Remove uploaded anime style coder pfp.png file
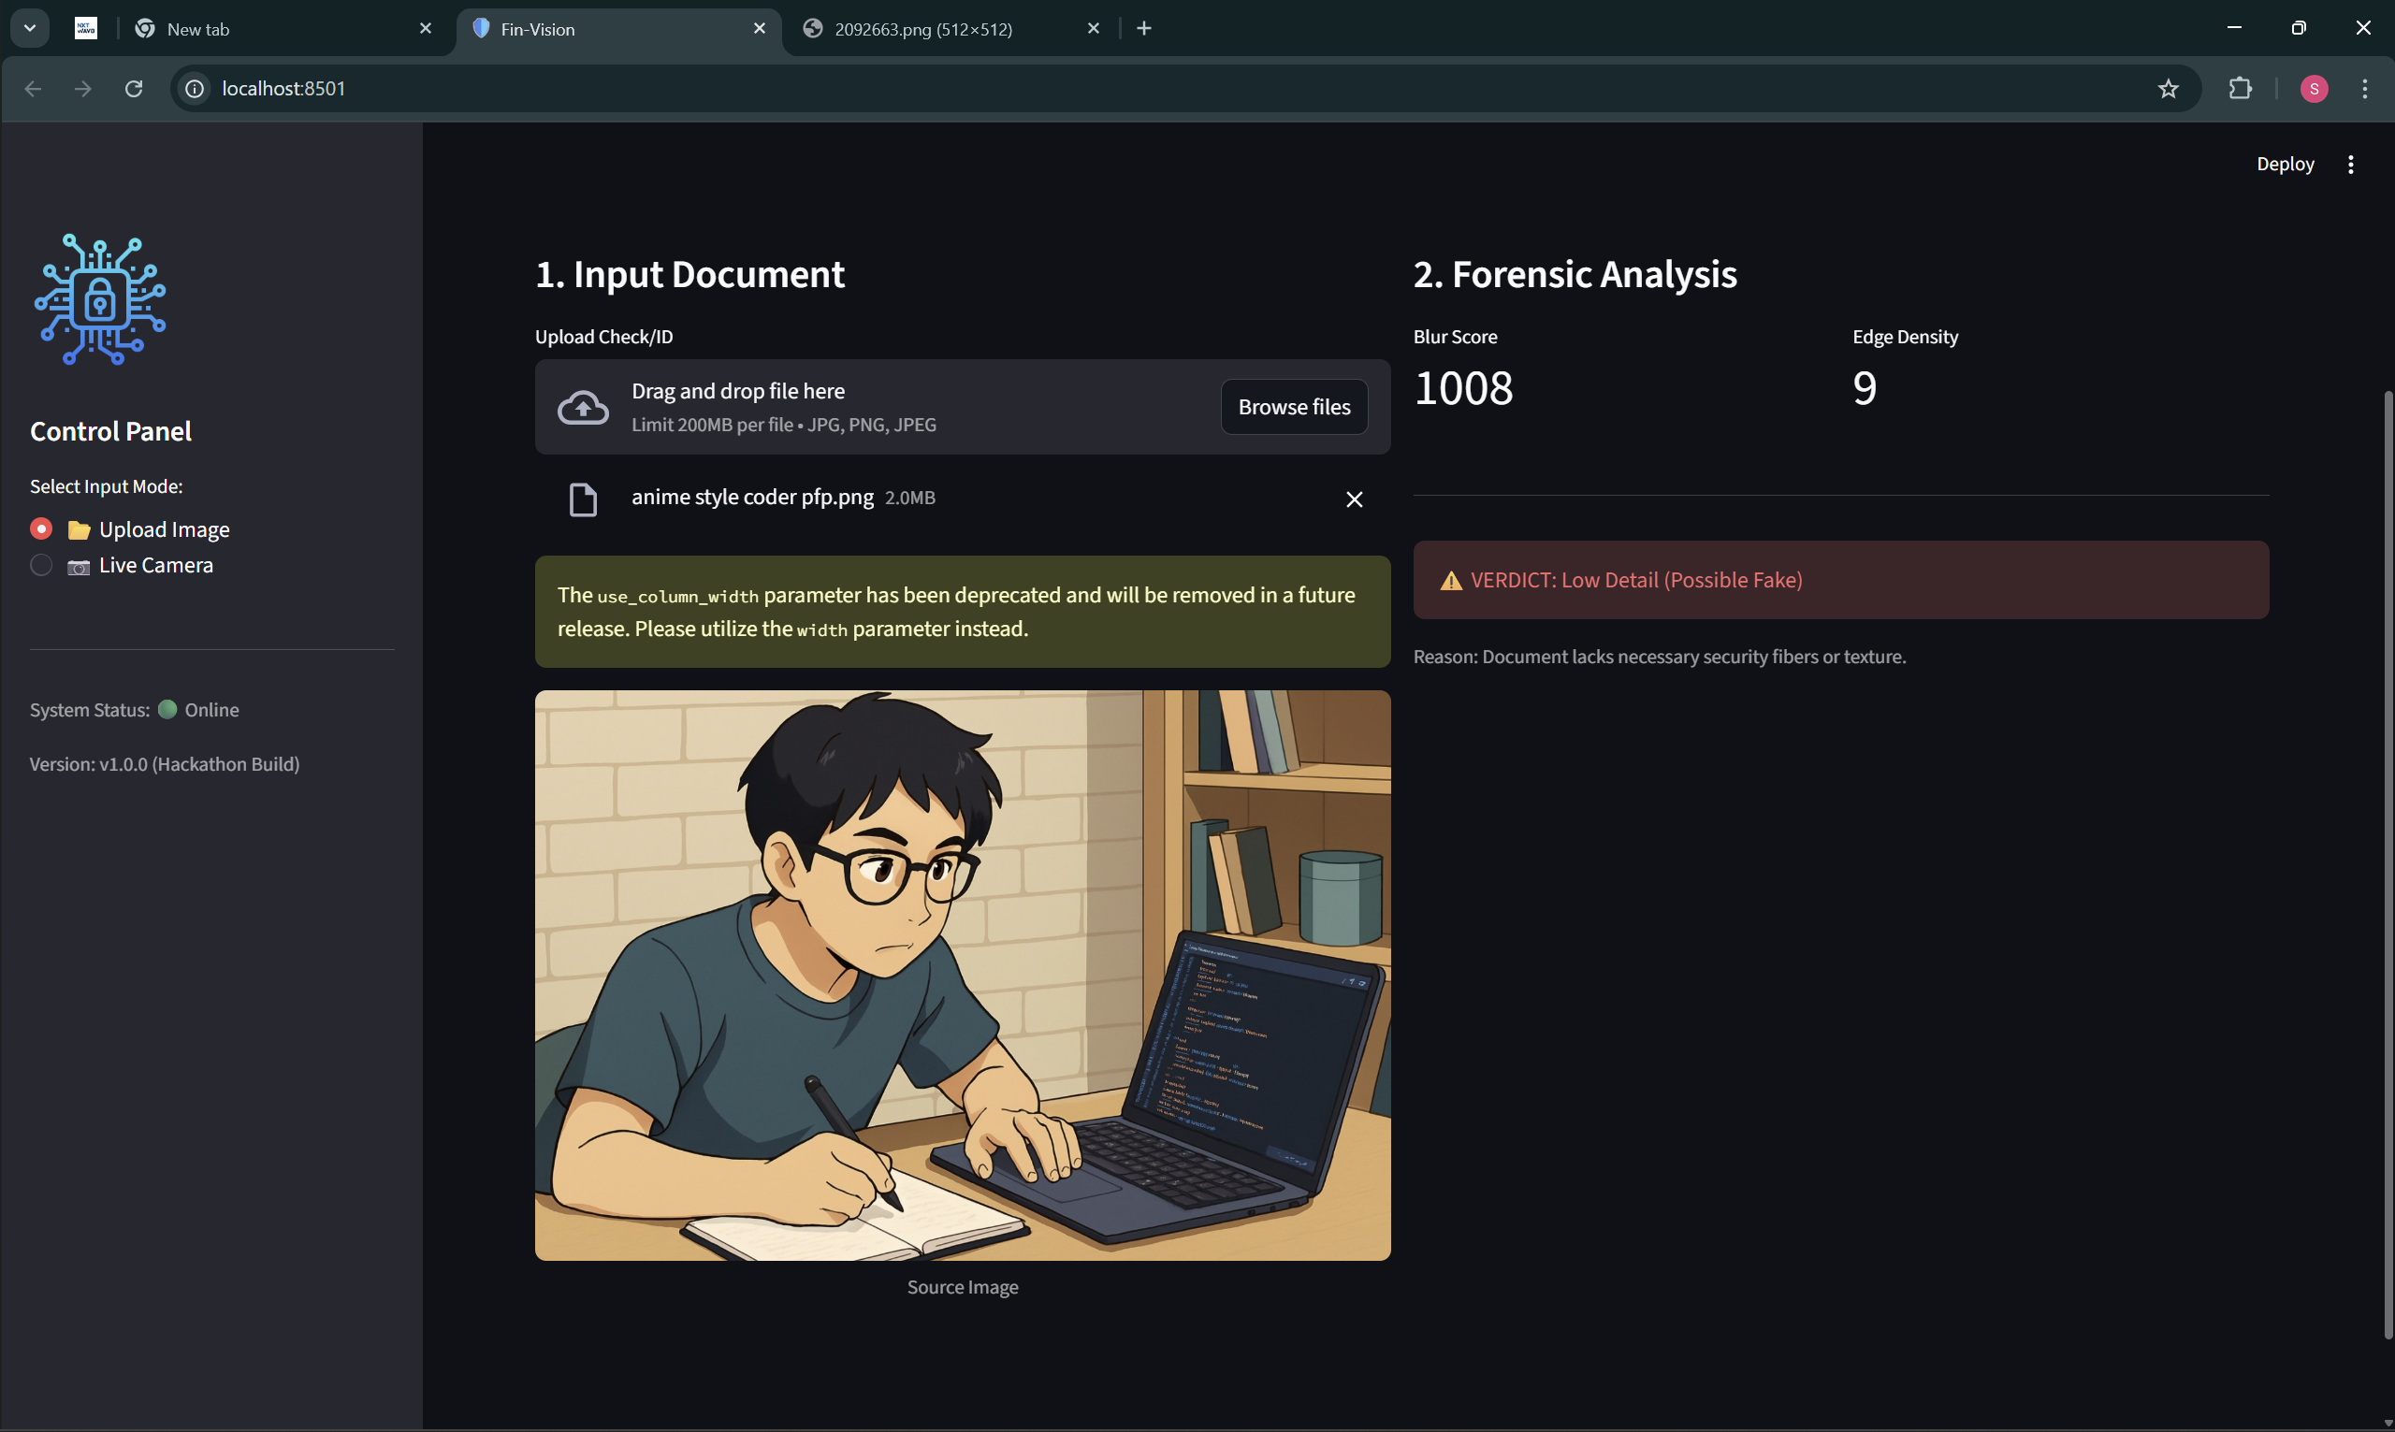This screenshot has width=2395, height=1432. (1354, 499)
